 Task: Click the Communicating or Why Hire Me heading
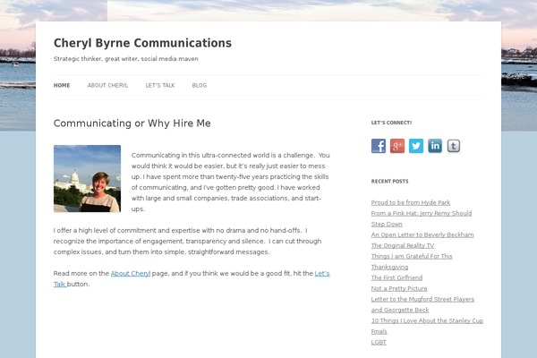tap(132, 123)
